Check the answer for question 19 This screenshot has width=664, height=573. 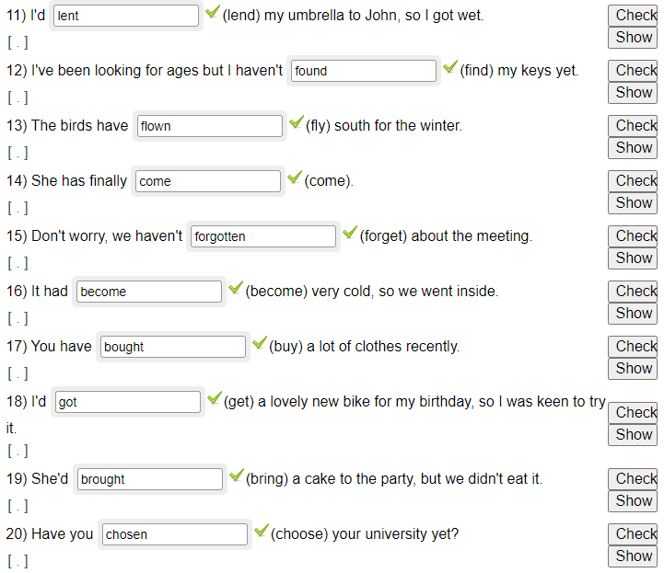point(634,478)
